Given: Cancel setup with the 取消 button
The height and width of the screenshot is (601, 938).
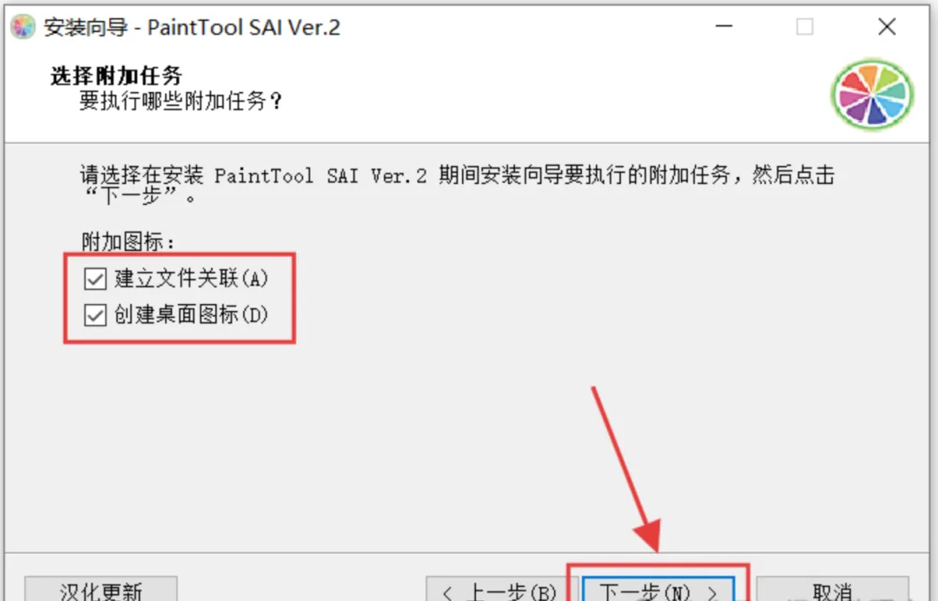Looking at the screenshot, I should 832,589.
